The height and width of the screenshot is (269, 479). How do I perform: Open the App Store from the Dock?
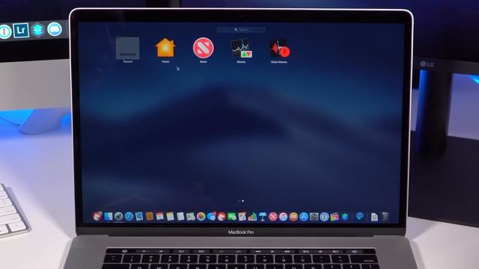tap(304, 217)
